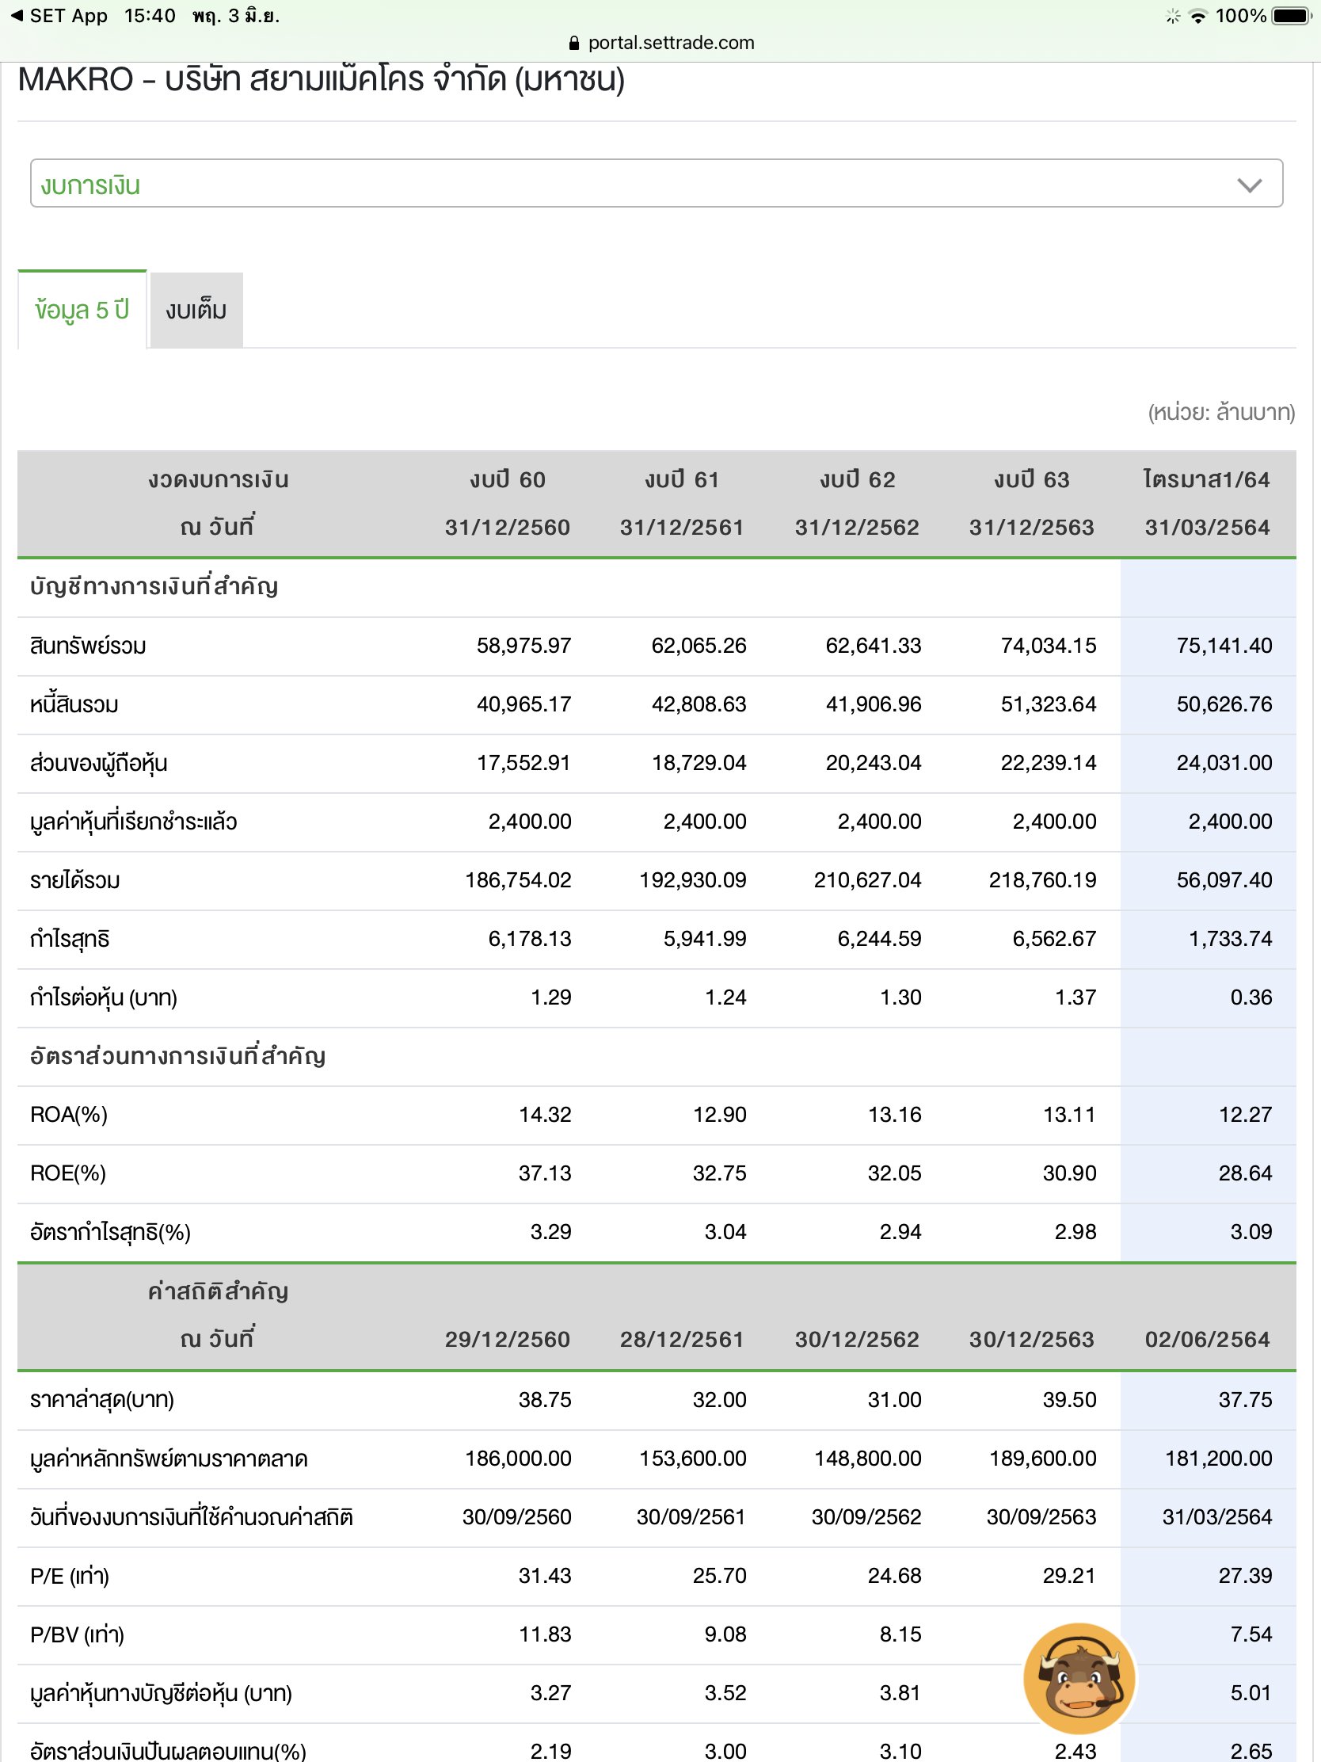
Task: Return to SET App via status bar link
Action: [x=59, y=16]
